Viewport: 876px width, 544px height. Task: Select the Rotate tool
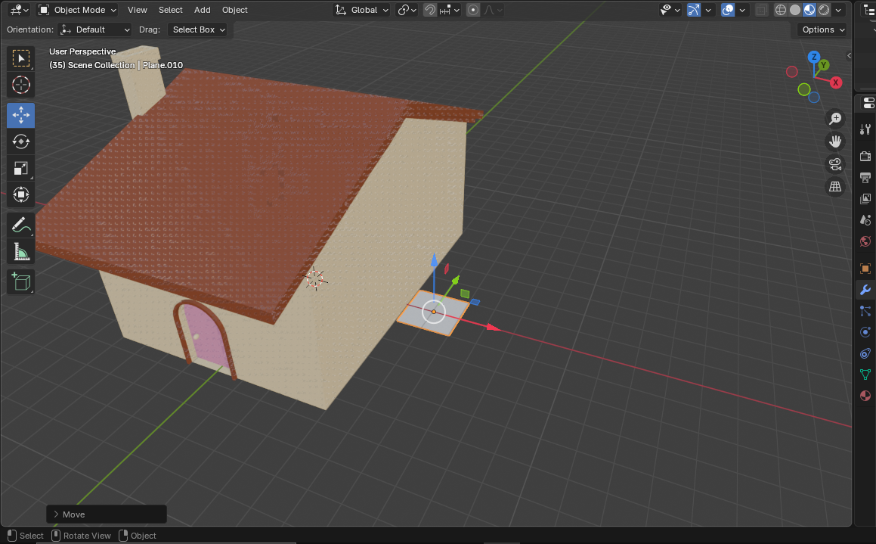[21, 142]
